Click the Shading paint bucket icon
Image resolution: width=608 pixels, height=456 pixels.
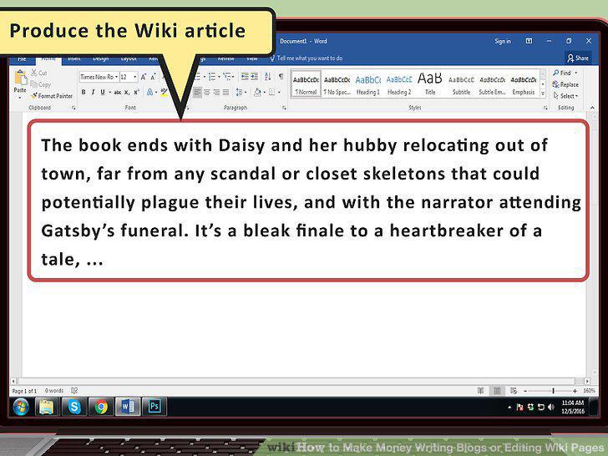click(257, 92)
